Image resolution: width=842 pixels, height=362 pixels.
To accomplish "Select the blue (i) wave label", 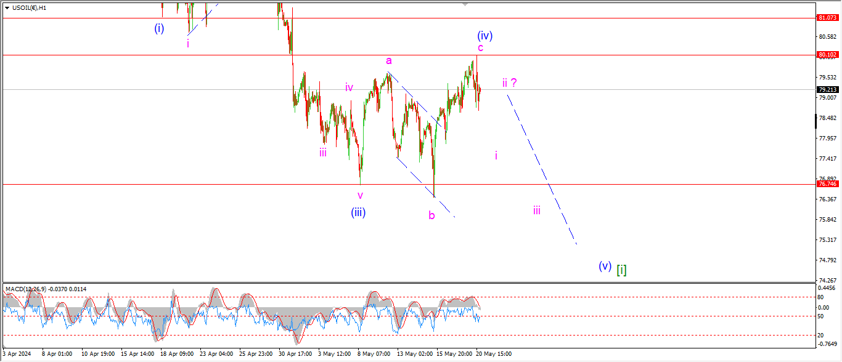I will click(159, 28).
